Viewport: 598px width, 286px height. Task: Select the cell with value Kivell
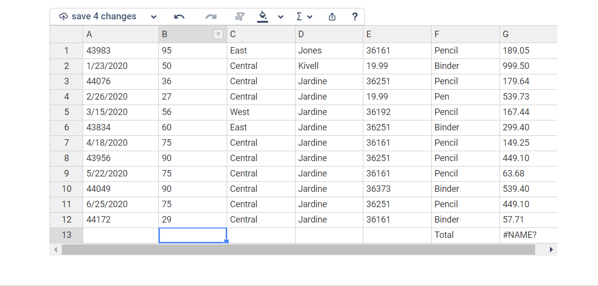coord(329,65)
